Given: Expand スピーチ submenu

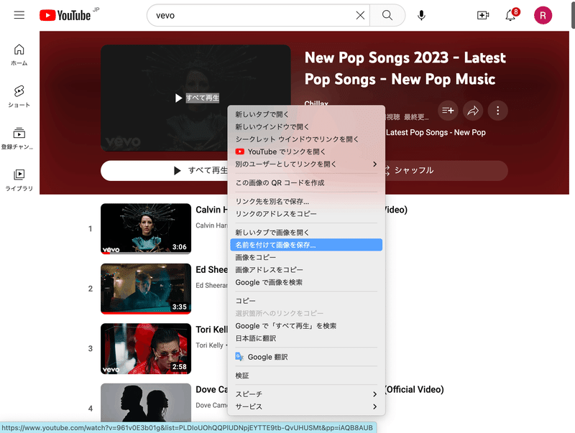Looking at the screenshot, I should pyautogui.click(x=306, y=394).
